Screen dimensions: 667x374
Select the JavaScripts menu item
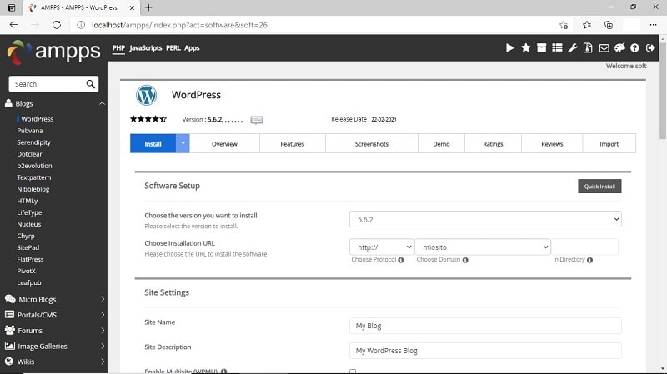tap(145, 48)
